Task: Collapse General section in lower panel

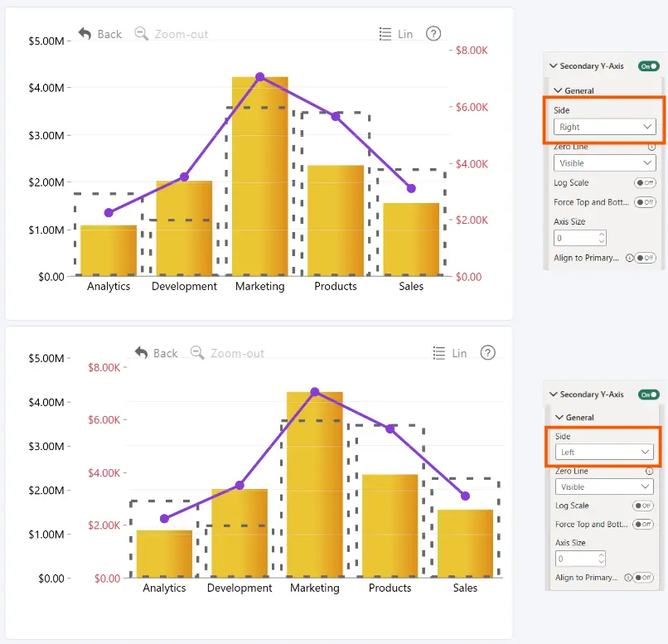Action: [559, 418]
